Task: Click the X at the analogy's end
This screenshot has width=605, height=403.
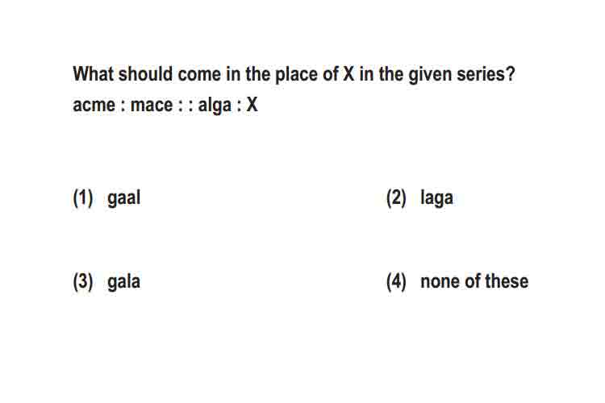Action: pos(252,105)
